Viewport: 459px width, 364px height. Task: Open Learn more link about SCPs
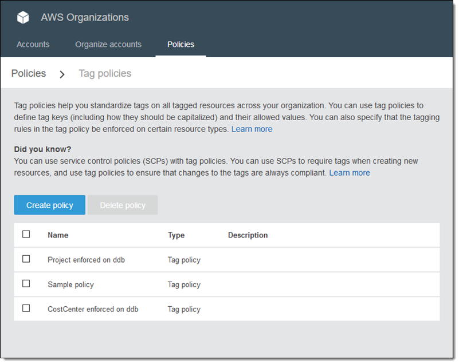click(350, 173)
